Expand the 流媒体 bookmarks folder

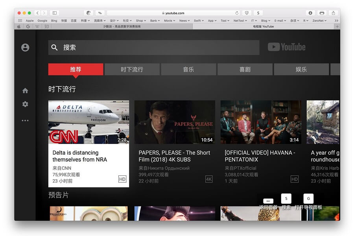click(100, 20)
